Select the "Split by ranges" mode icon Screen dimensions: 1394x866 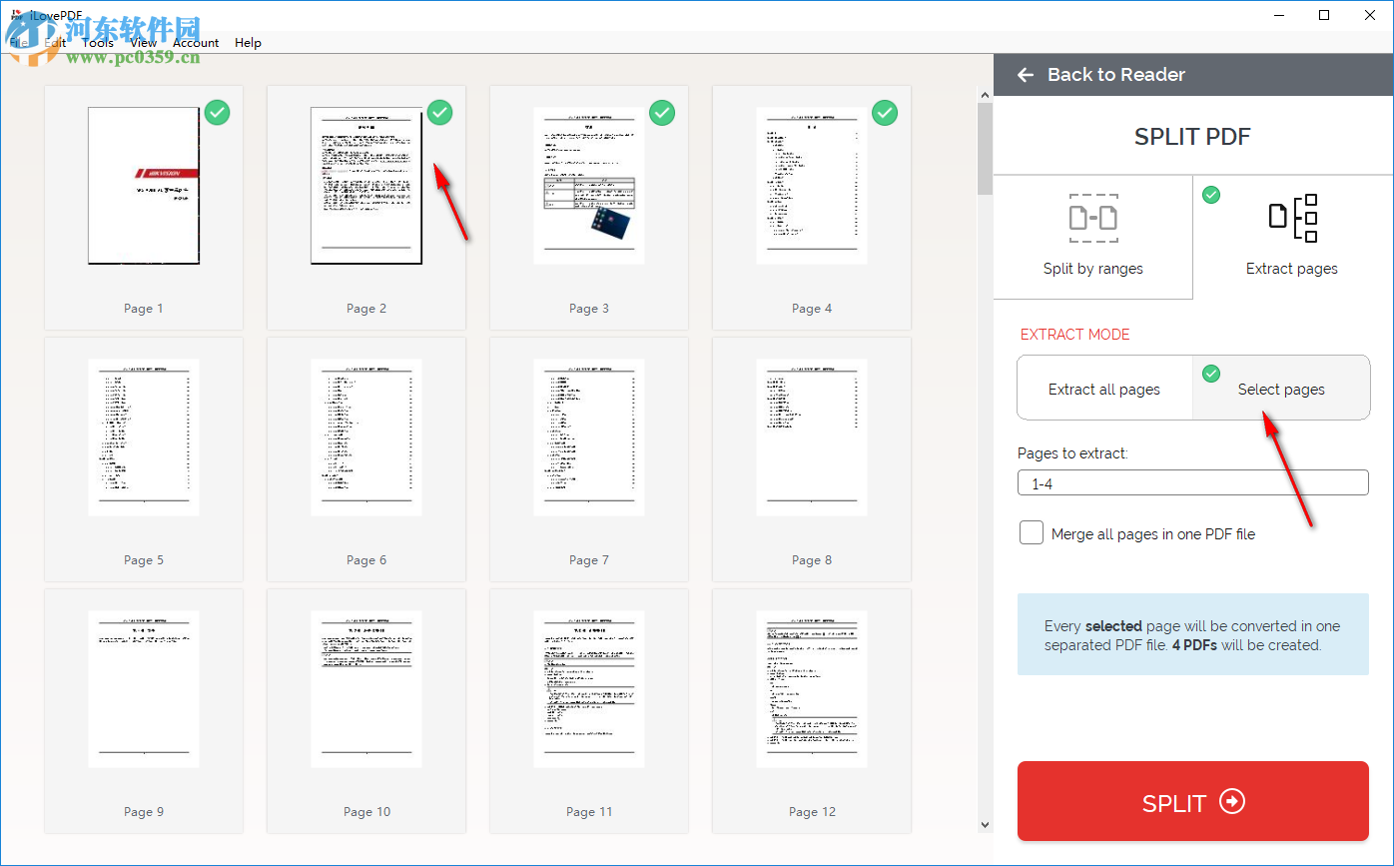[x=1093, y=218]
